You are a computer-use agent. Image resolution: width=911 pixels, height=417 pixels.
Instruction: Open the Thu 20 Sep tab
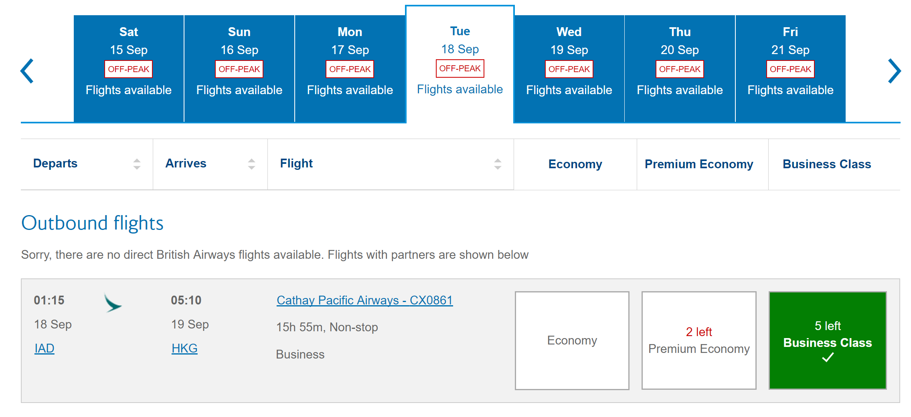(x=680, y=68)
